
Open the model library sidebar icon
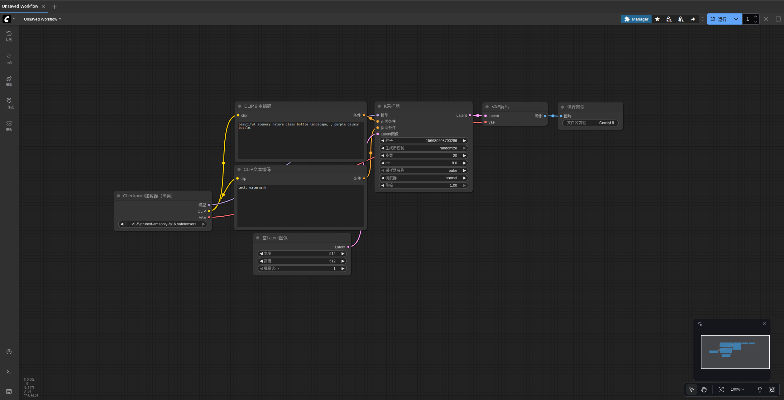coord(9,81)
